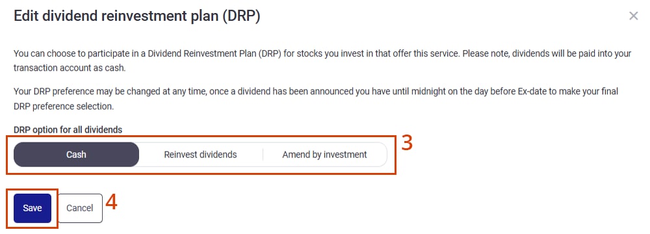
Task: Choose Reinvest dividends option
Action: 200,155
